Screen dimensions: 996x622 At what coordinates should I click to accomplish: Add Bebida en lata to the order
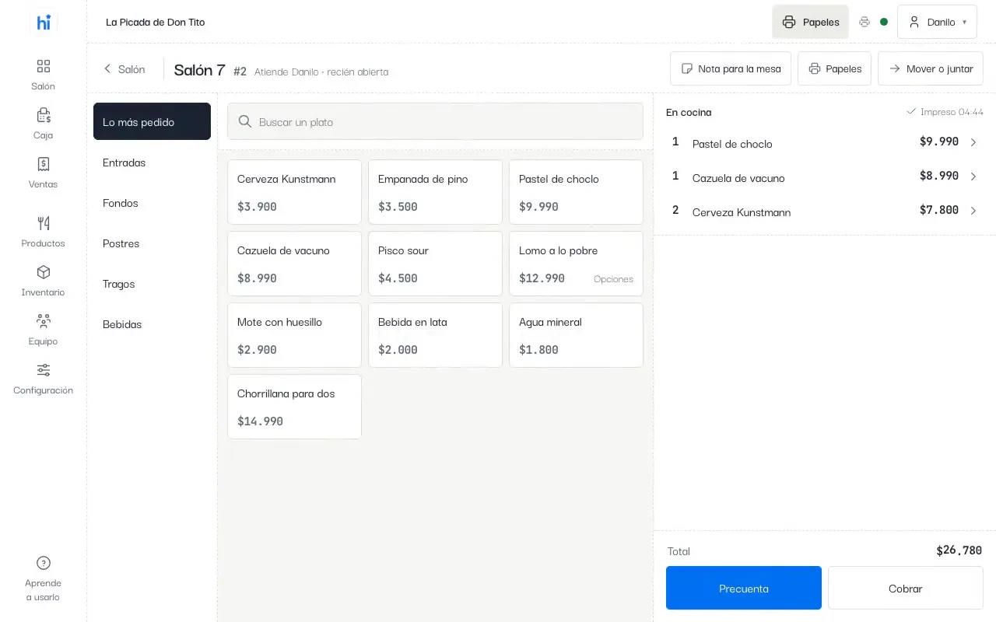click(x=435, y=335)
